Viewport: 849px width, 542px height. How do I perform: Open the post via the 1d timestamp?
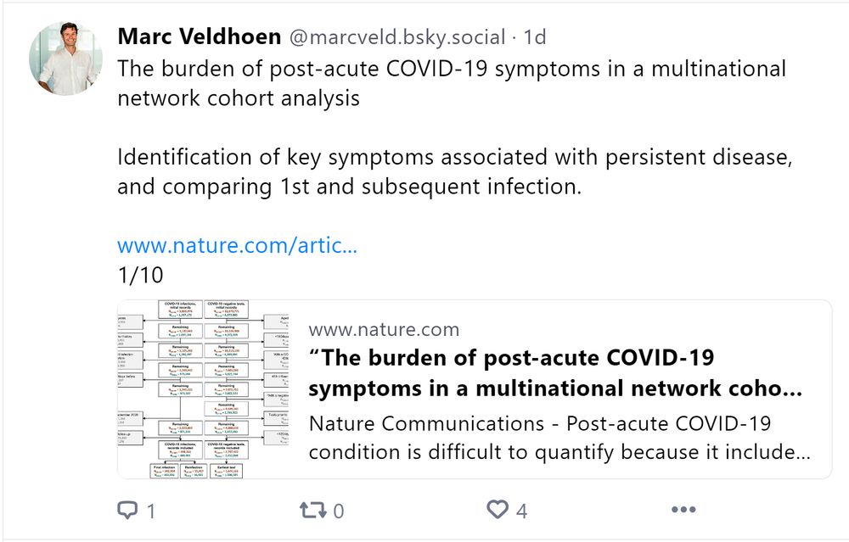pos(535,37)
